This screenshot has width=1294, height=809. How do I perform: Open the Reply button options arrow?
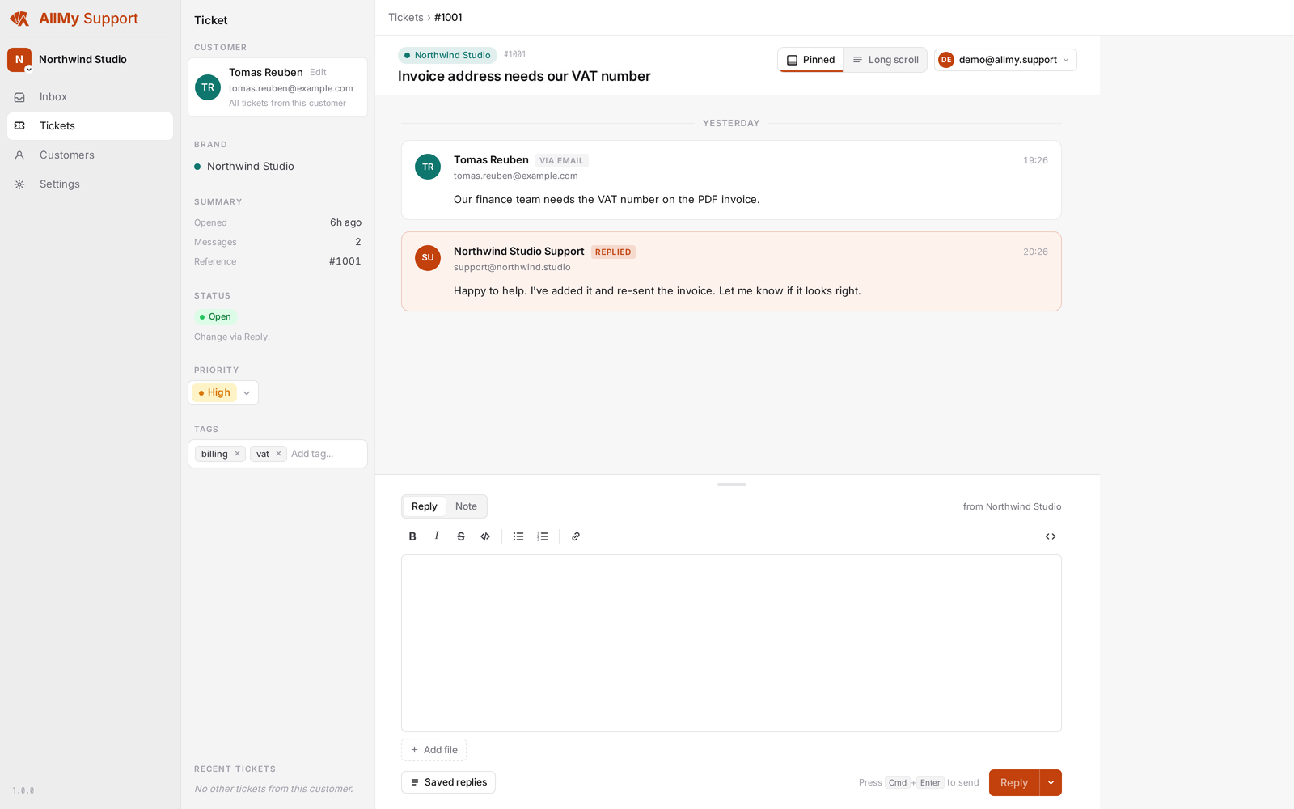[x=1051, y=783]
